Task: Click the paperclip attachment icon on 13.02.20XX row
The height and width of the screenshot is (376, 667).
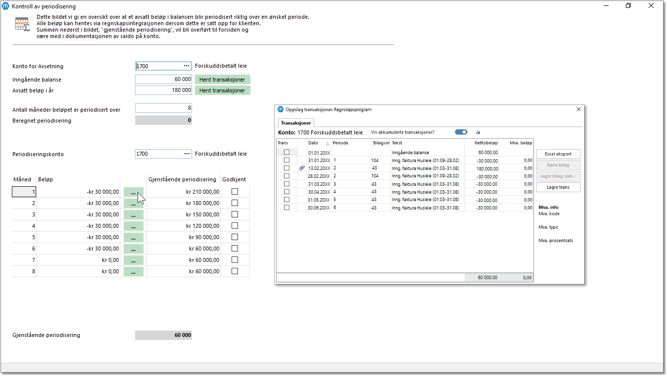Action: pyautogui.click(x=302, y=168)
